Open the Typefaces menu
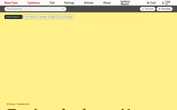 33,3
